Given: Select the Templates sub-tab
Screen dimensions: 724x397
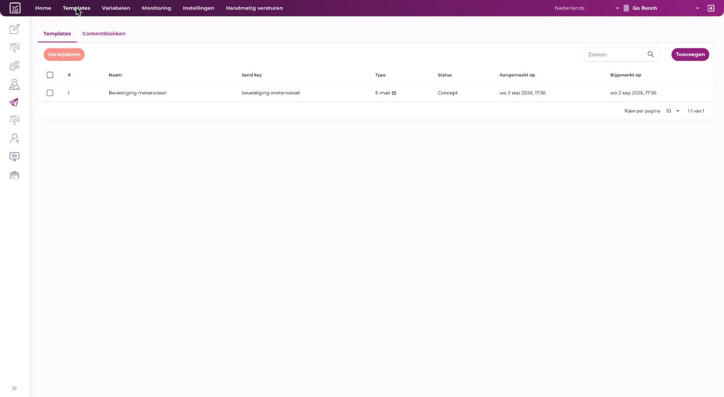Looking at the screenshot, I should click(57, 34).
